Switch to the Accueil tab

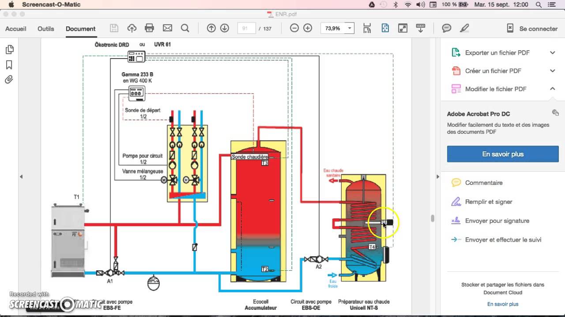pyautogui.click(x=16, y=29)
